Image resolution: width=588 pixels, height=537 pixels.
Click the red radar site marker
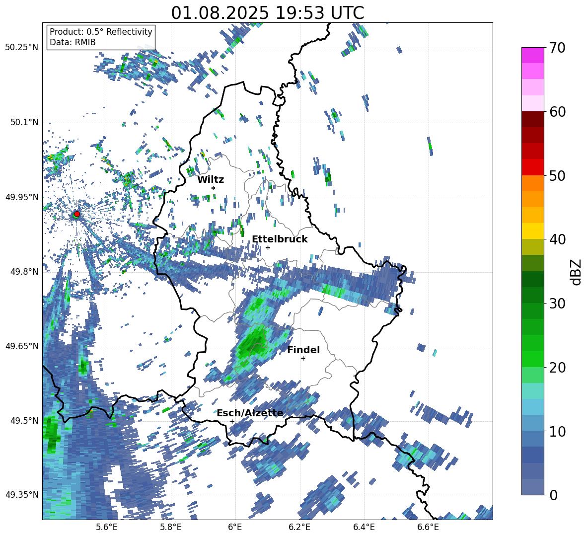coord(77,214)
